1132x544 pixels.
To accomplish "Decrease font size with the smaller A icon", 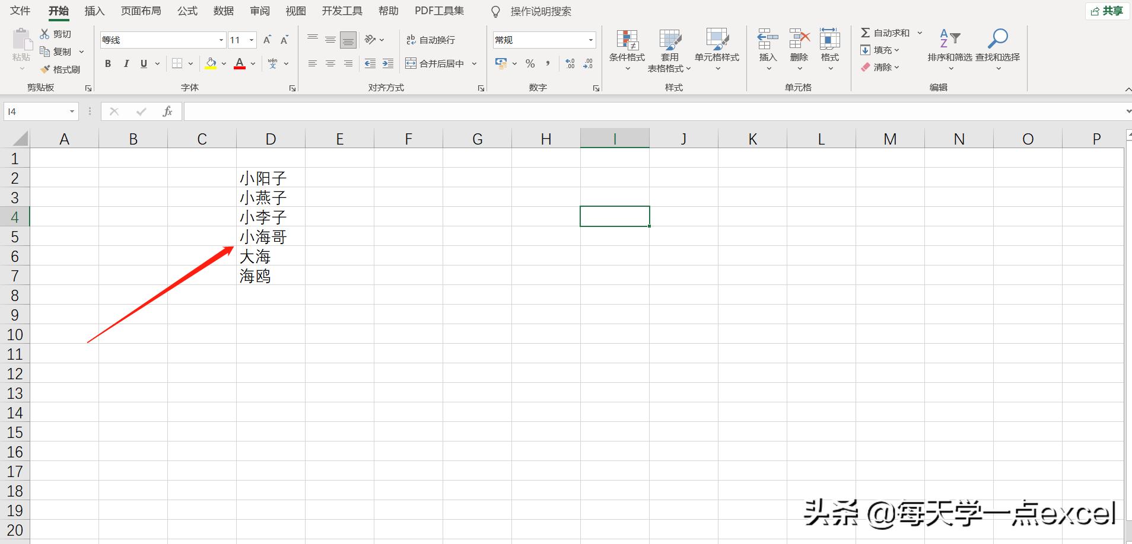I will tap(284, 40).
